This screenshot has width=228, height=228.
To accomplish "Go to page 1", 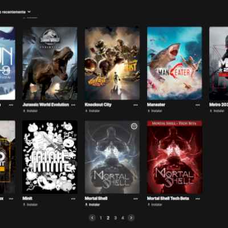I will 101,218.
